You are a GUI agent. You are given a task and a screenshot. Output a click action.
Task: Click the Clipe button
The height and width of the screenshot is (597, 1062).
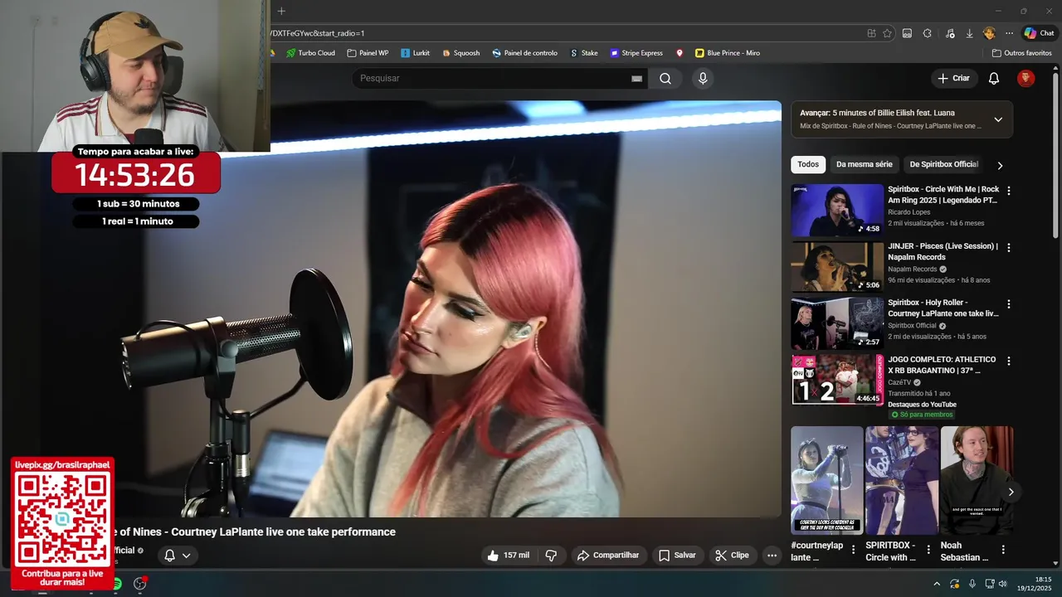[732, 556]
